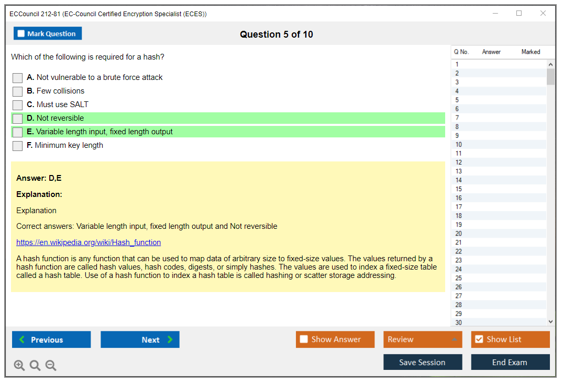Advance to the next question
This screenshot has height=384, width=563.
pyautogui.click(x=140, y=340)
